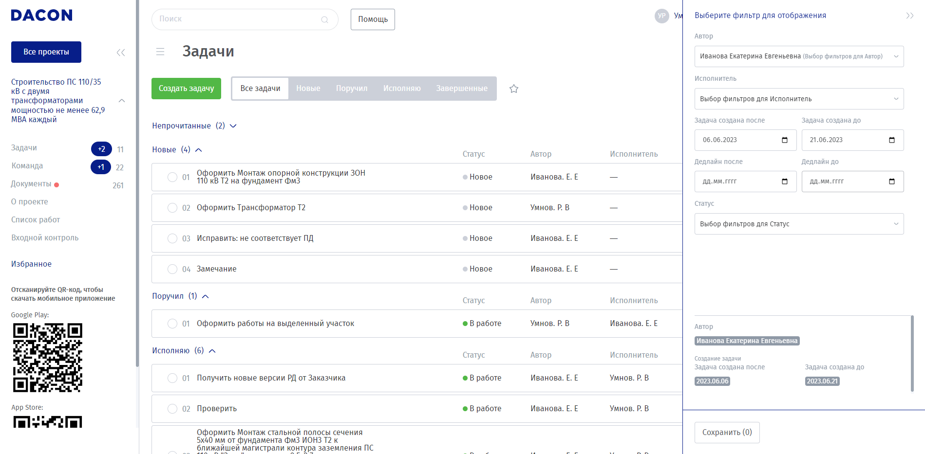Click the search magnifier icon
This screenshot has height=454, width=925.
[x=324, y=19]
